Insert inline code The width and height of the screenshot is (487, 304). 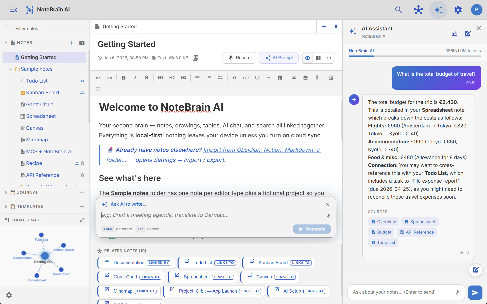point(246,78)
